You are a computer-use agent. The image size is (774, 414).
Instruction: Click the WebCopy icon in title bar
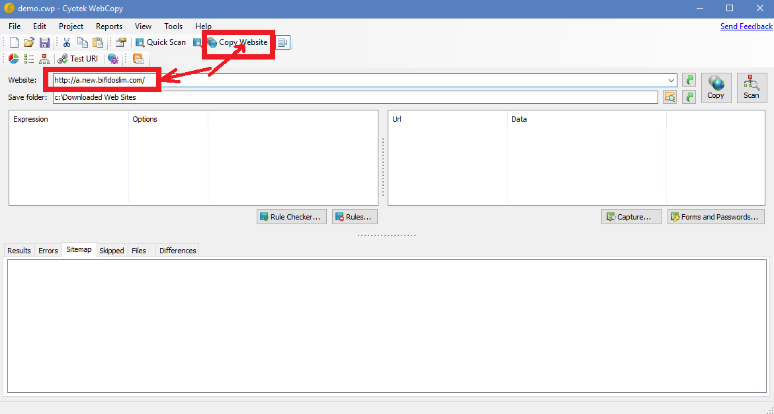9,9
